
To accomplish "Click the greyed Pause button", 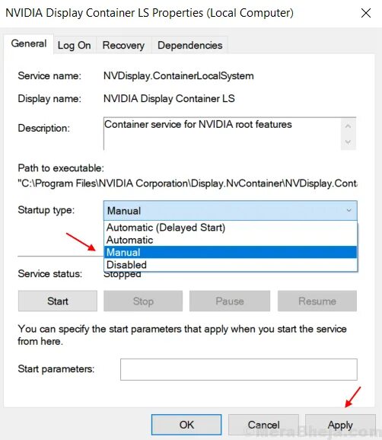I will [x=230, y=301].
